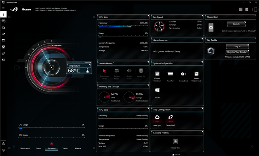The height and width of the screenshot is (156, 259).
Task: Click the My Profile avatar icon
Action: click(211, 51)
